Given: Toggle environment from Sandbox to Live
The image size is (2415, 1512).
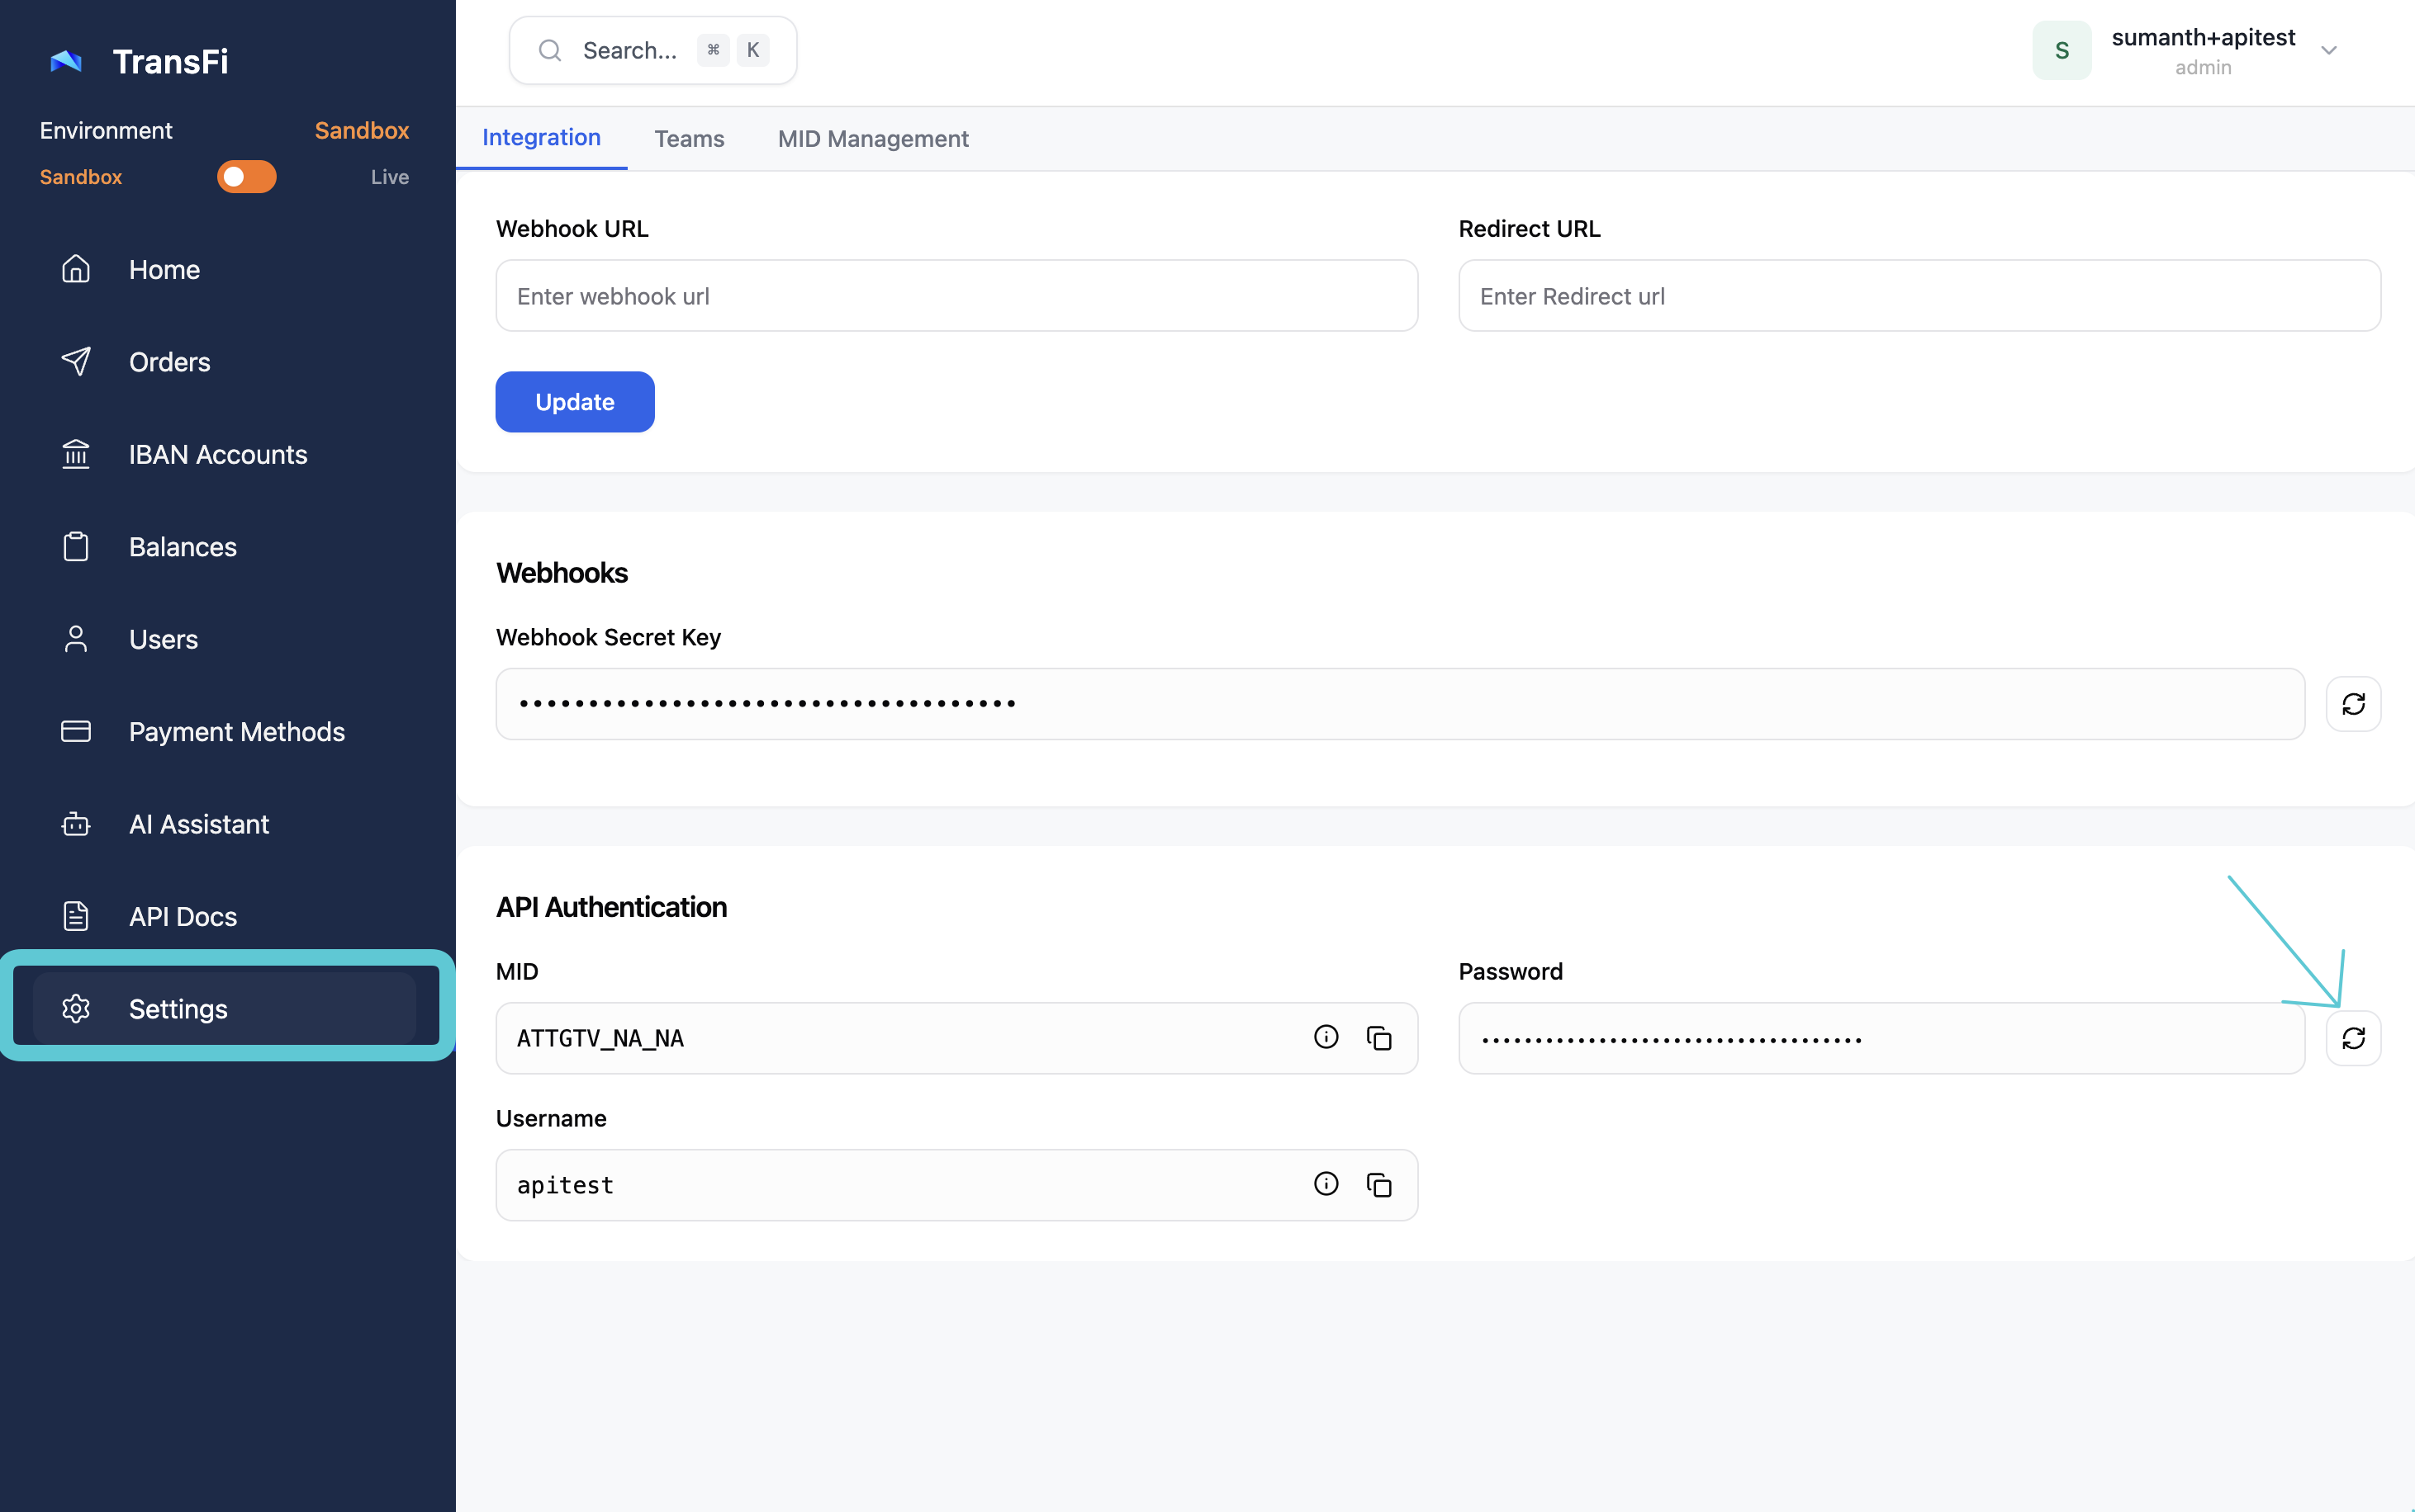Looking at the screenshot, I should (x=246, y=177).
